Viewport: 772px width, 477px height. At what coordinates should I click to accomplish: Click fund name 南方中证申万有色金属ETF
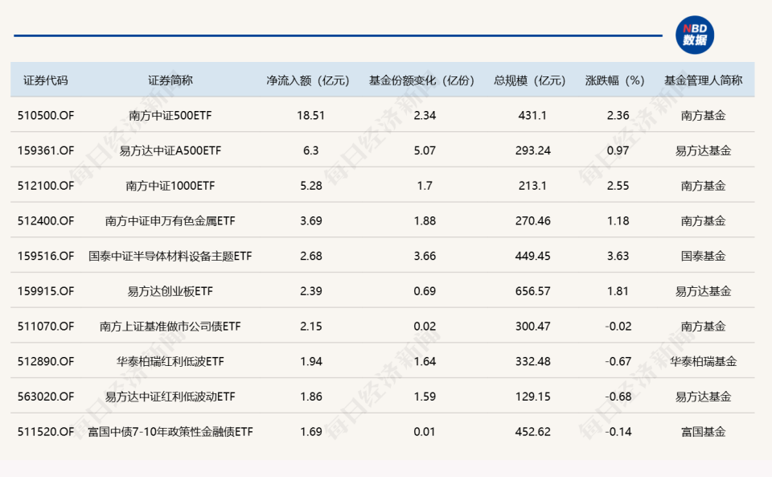[x=170, y=220]
